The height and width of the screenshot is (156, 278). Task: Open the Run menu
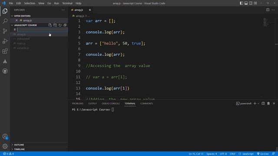point(56,3)
